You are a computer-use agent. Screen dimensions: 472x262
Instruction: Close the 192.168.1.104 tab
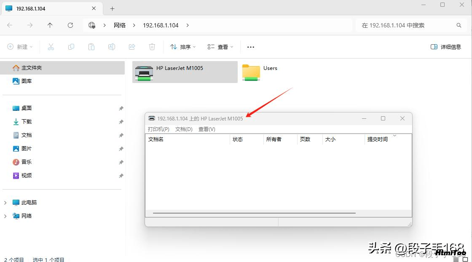(94, 8)
